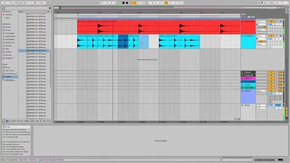Screen dimensions: 290x163
Task: Open Current Project in Places
Action: tap(10, 74)
